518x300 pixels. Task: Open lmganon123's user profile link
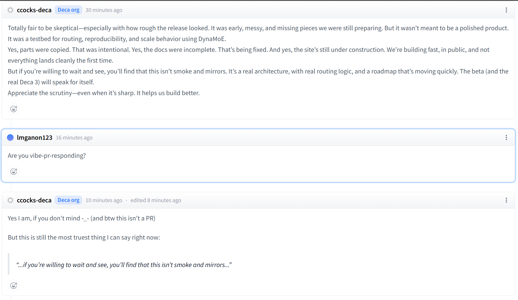34,138
